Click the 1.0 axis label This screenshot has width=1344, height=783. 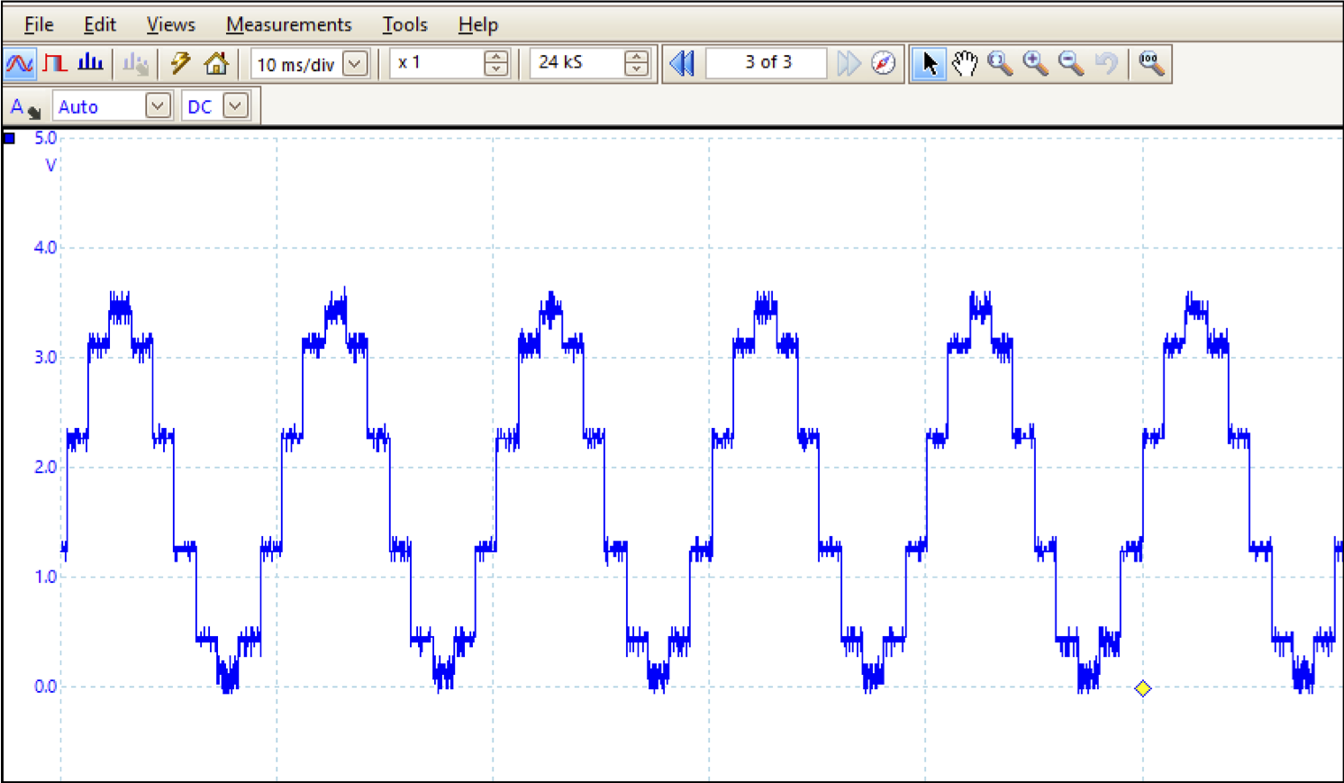pos(45,578)
